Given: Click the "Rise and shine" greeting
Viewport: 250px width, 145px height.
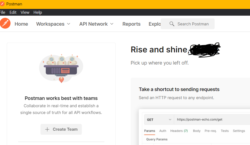Looking at the screenshot, I should pos(160,50).
